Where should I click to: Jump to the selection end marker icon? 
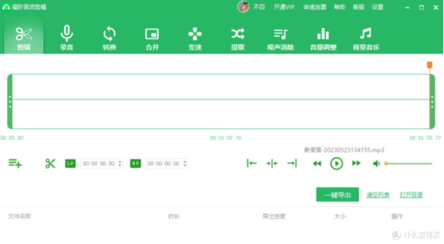tap(292, 163)
